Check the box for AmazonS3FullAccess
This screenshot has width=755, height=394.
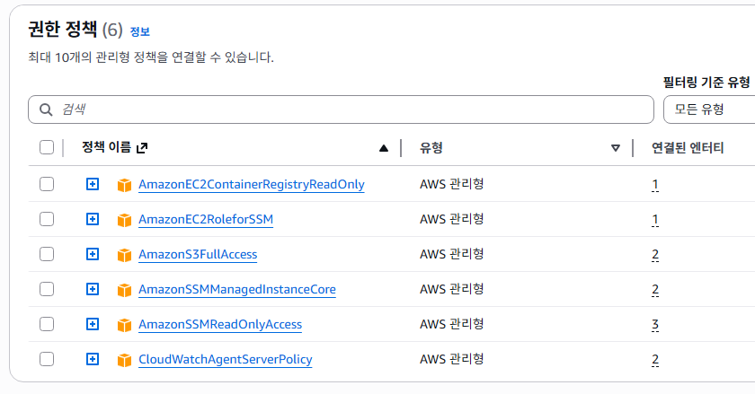(x=47, y=254)
